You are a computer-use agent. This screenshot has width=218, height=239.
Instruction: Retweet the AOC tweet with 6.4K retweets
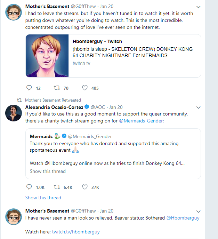[57, 187]
